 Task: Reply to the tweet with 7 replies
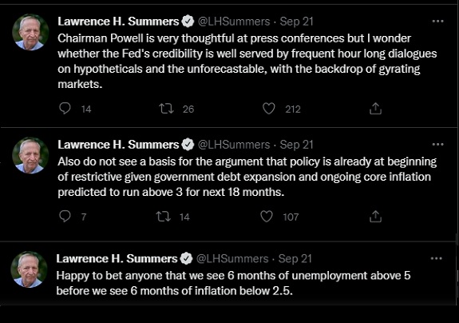[x=65, y=217]
